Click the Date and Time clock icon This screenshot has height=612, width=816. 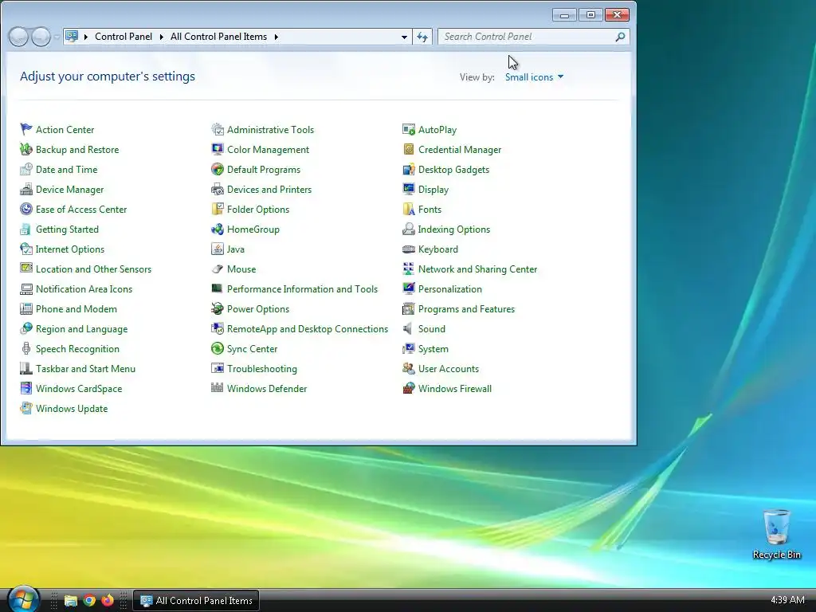pyautogui.click(x=26, y=169)
